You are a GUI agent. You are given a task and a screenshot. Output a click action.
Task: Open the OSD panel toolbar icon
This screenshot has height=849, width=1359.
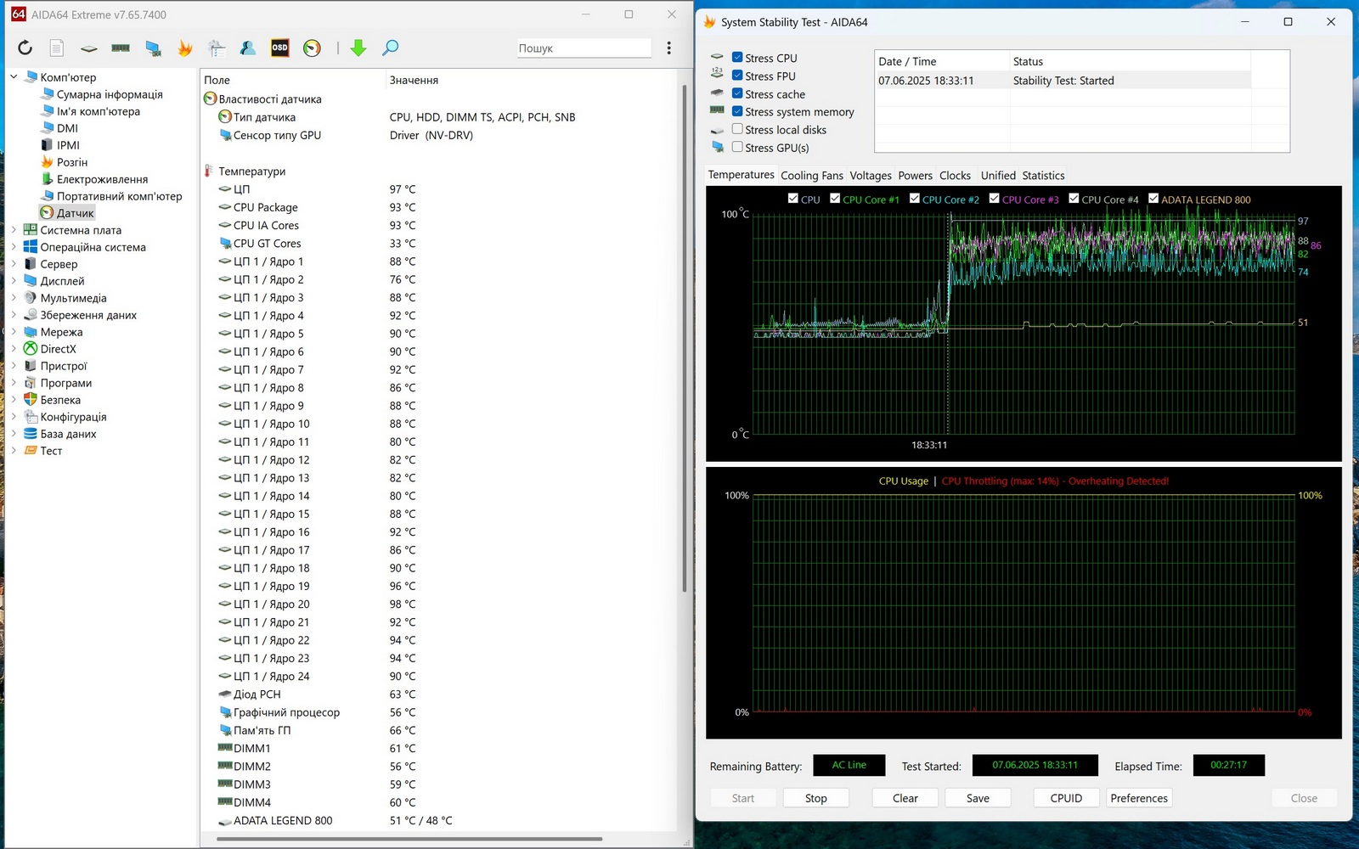click(279, 48)
